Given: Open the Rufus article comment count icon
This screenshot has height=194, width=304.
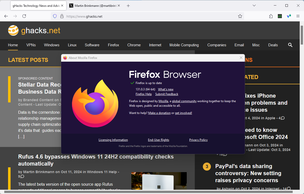Looking at the screenshot, I should pyautogui.click(x=22, y=177).
